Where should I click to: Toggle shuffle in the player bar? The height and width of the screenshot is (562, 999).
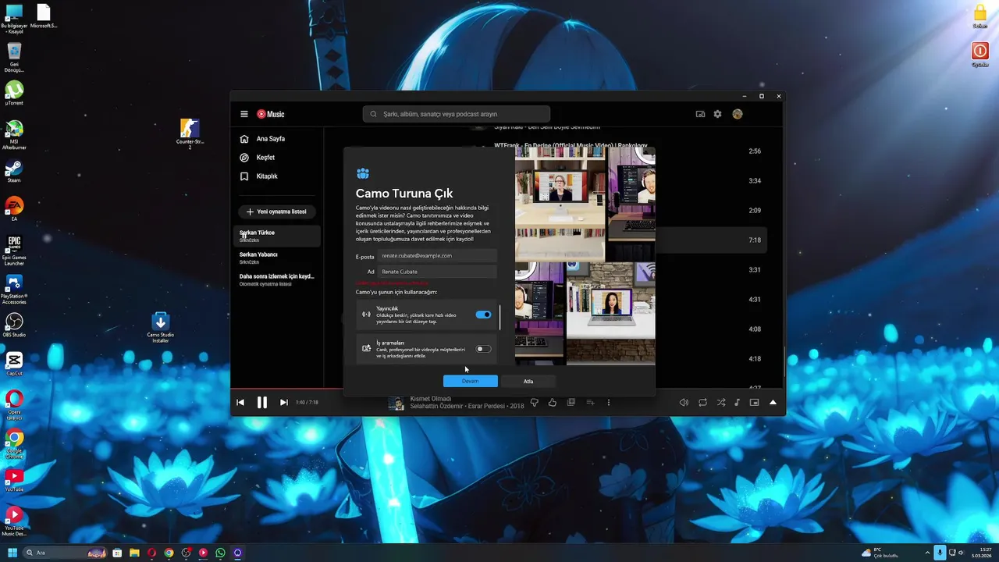pyautogui.click(x=721, y=402)
